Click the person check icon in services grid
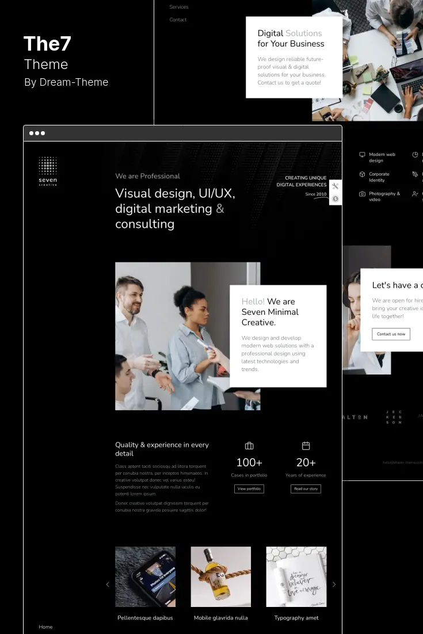This screenshot has width=423, height=634. coord(415,194)
